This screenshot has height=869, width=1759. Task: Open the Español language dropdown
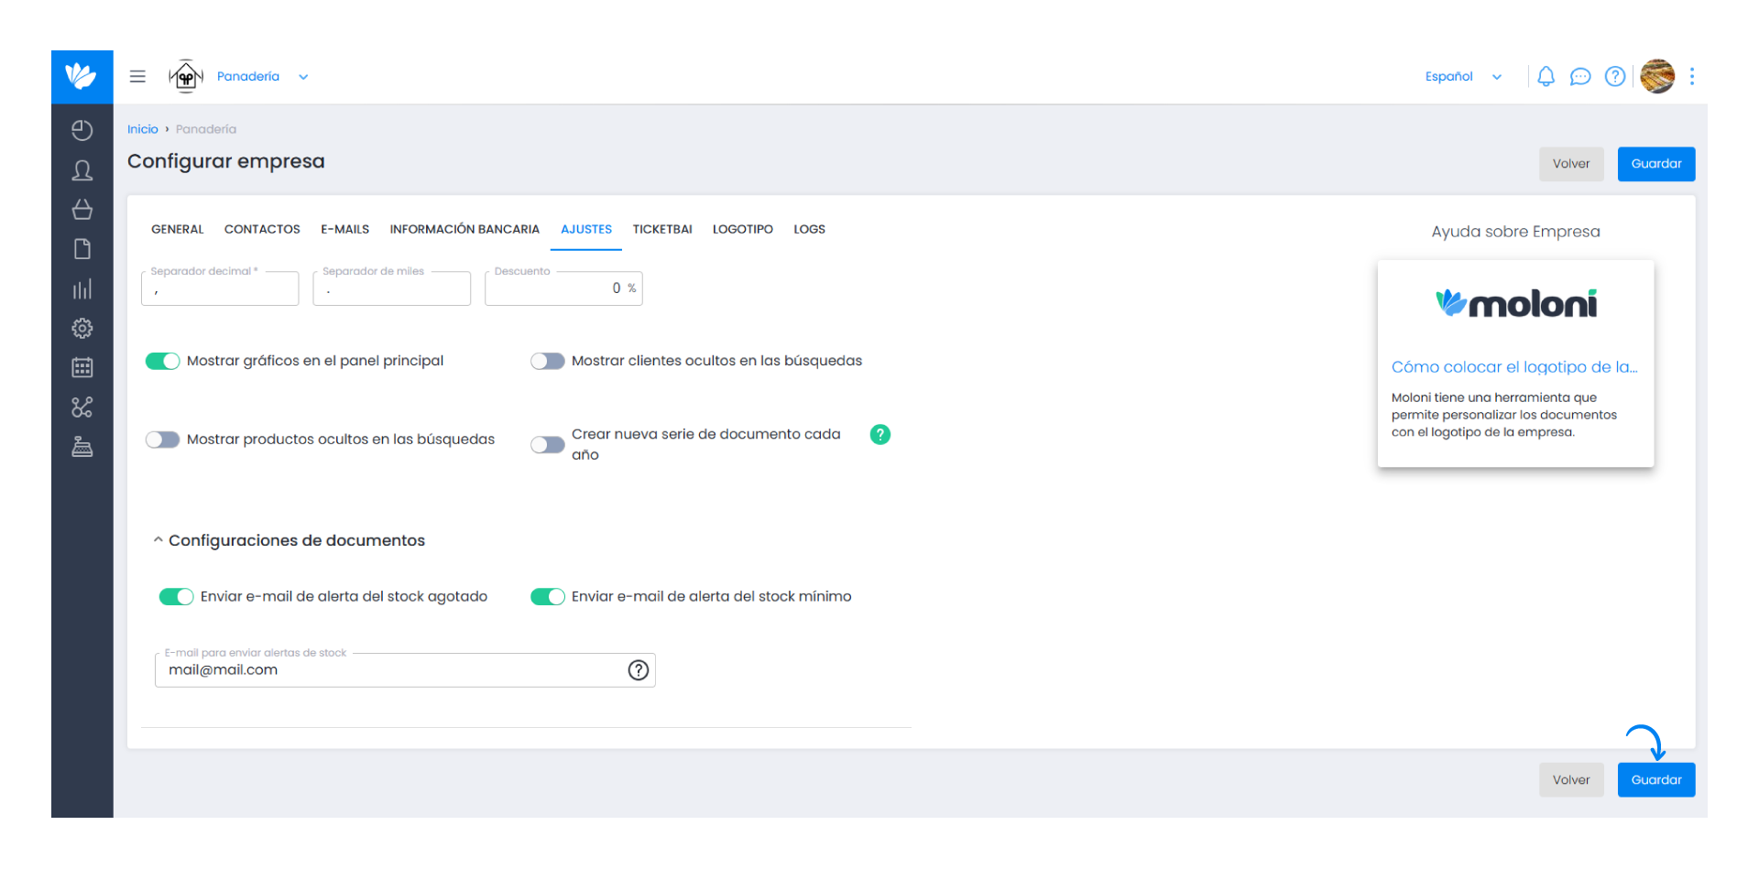click(x=1463, y=77)
